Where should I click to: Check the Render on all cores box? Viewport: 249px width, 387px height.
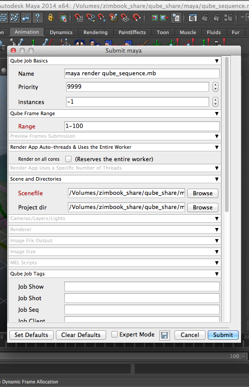pos(68,159)
